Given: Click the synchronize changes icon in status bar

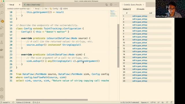Looking at the screenshot, I should coord(13,102).
